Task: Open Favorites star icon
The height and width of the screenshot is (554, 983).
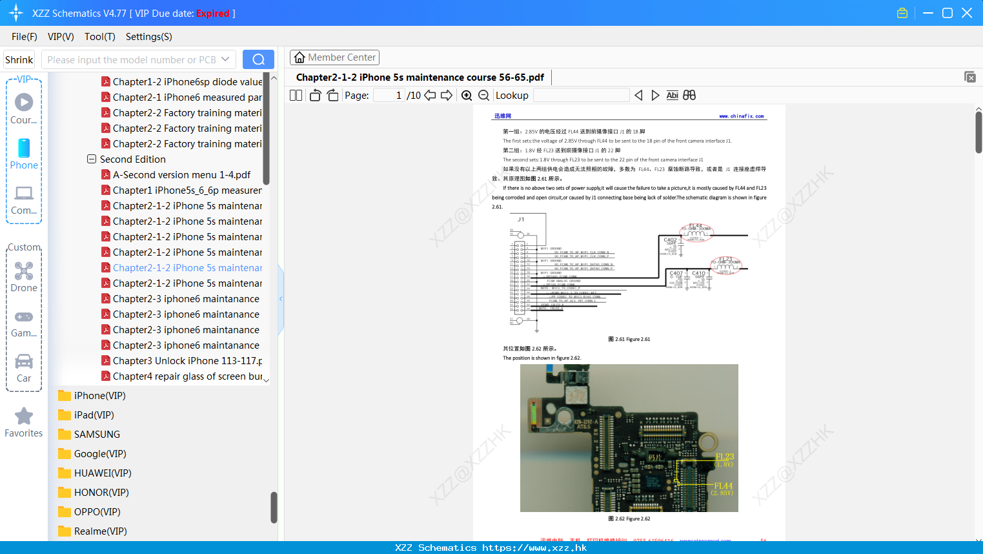Action: coord(24,416)
